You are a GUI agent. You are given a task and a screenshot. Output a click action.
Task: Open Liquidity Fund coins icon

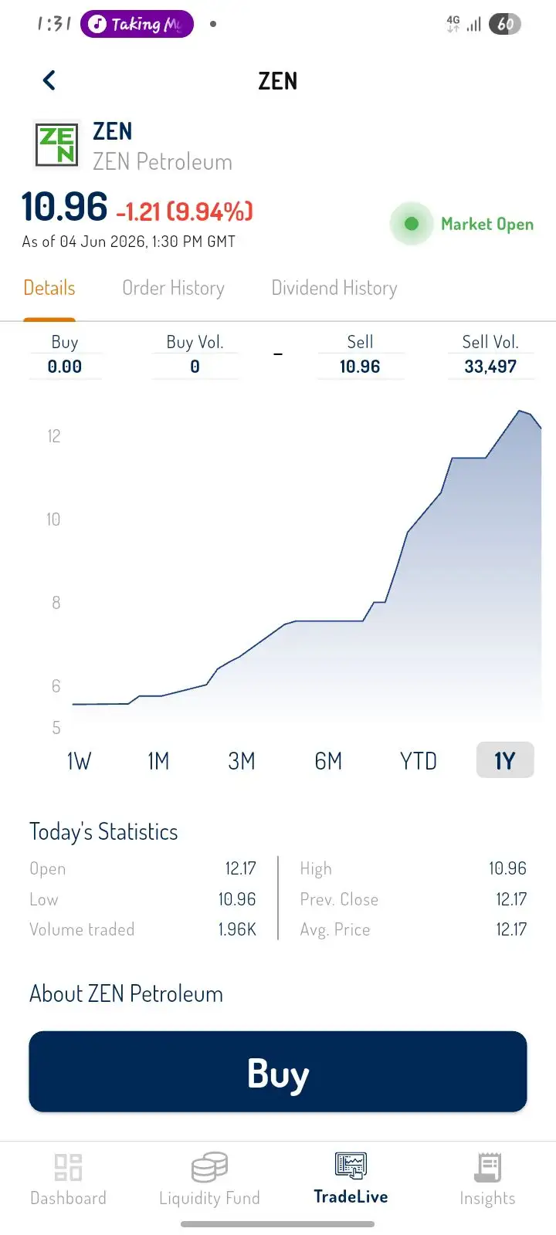pos(209,1167)
